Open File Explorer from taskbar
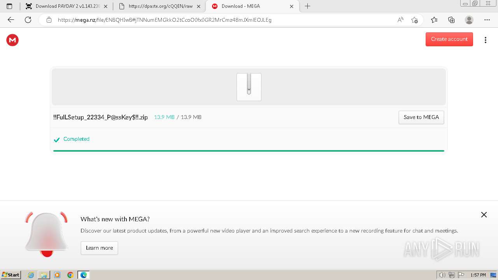 point(44,275)
